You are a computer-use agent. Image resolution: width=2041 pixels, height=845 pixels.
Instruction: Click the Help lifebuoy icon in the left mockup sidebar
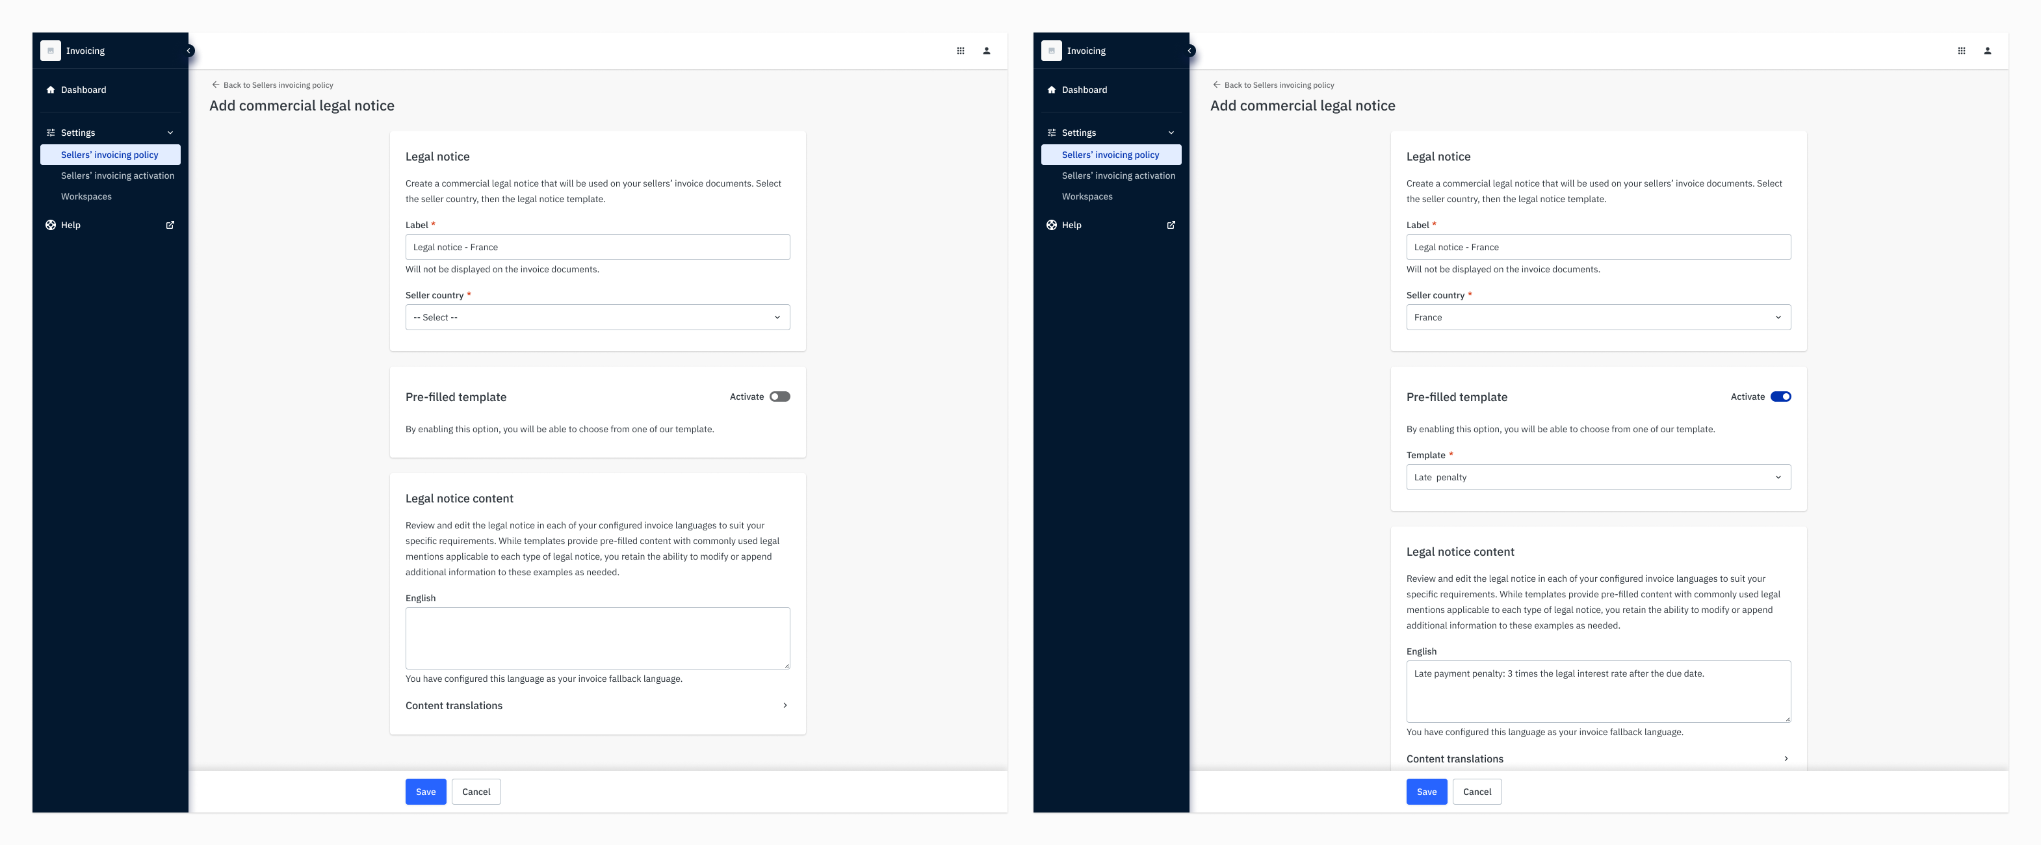(51, 225)
